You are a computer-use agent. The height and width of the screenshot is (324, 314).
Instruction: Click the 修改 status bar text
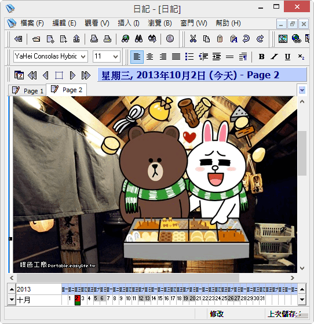pos(217,314)
